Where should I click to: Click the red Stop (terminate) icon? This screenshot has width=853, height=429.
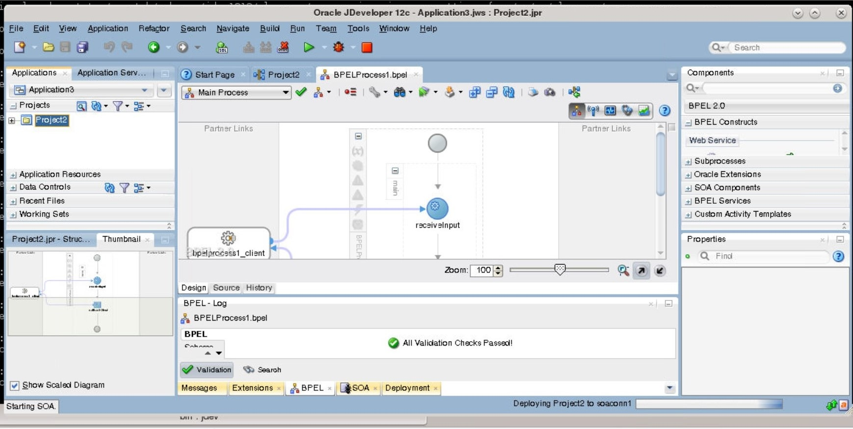point(367,47)
